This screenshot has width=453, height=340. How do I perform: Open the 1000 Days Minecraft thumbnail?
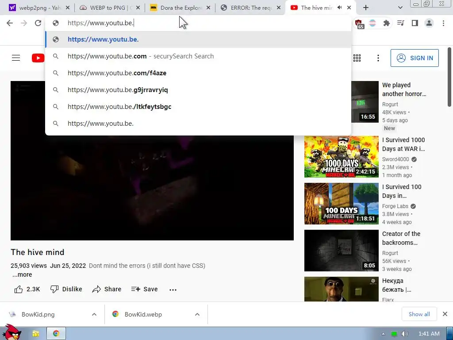coord(341,157)
